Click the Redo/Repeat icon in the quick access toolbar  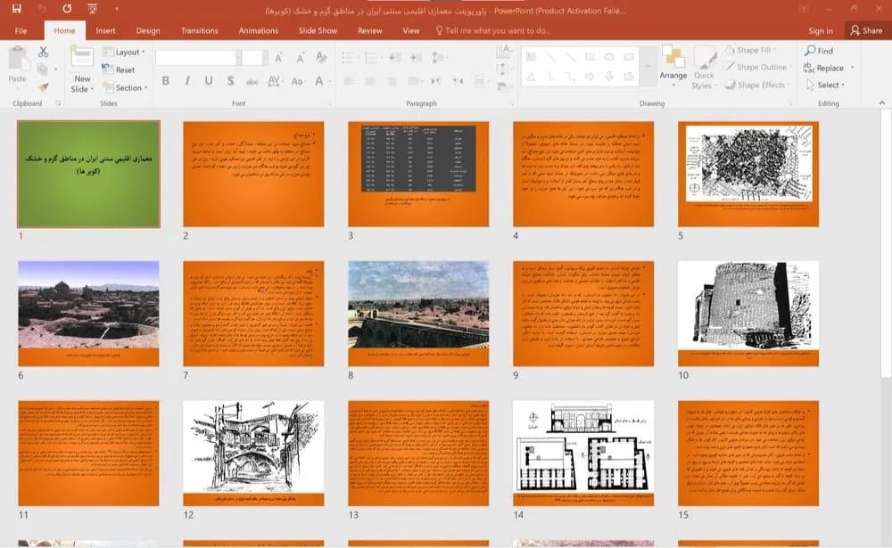(x=67, y=9)
